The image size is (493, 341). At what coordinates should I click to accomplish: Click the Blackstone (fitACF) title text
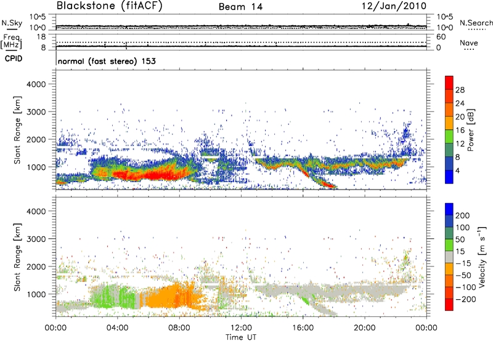(110, 6)
